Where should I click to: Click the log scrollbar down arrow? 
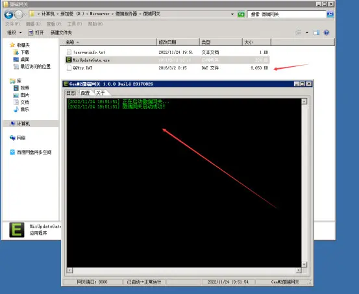[304, 264]
